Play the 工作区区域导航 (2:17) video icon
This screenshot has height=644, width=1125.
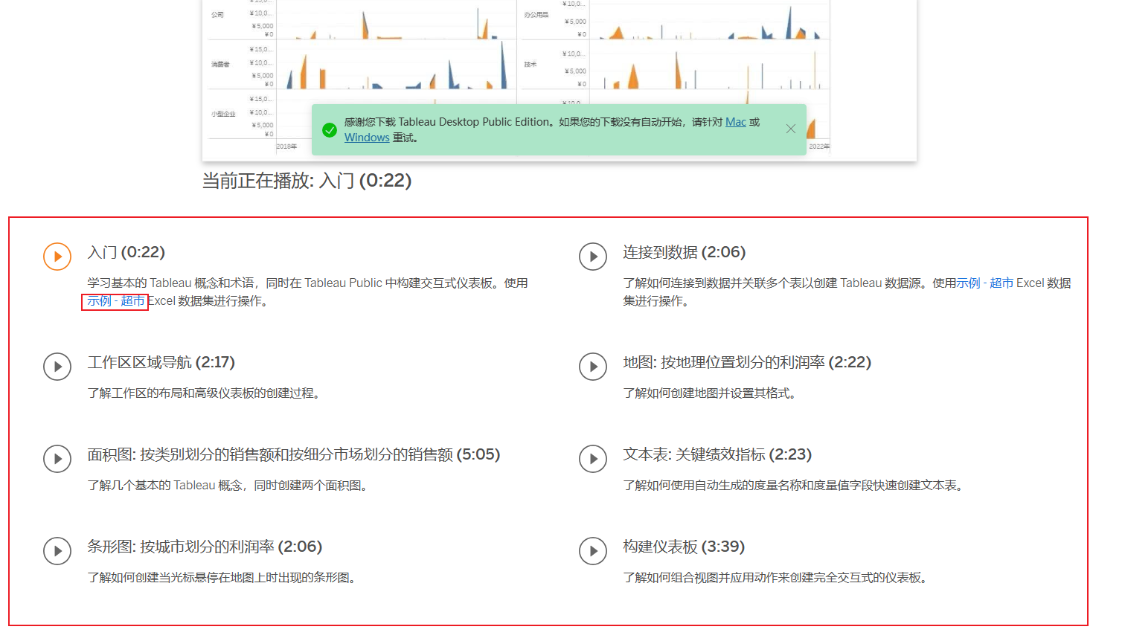[57, 367]
